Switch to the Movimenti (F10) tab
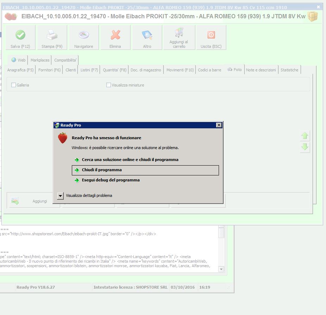Viewport: 326px width, 315px height. pos(180,70)
